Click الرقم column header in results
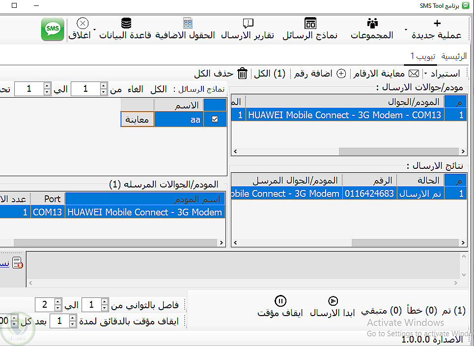The width and height of the screenshot is (474, 346). [x=369, y=180]
